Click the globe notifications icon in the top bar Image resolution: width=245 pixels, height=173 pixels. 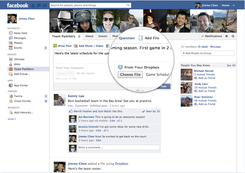(x=45, y=5)
